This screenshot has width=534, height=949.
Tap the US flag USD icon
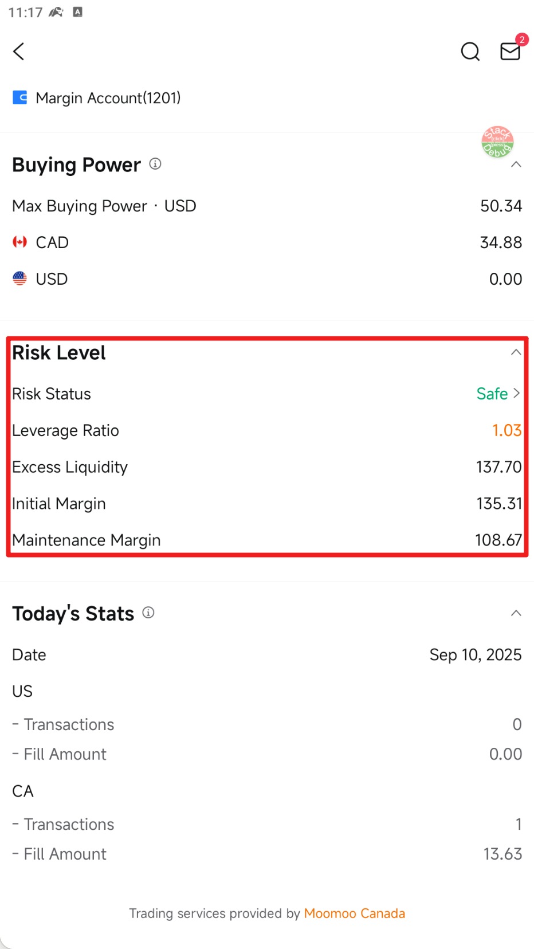point(20,279)
